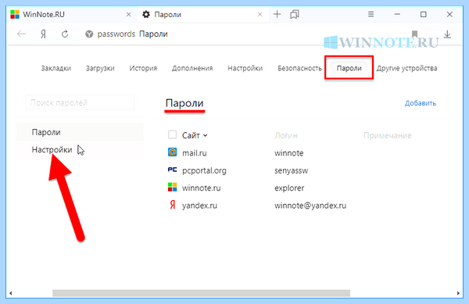469x304 pixels.
Task: Maximize the browser window
Action: pyautogui.click(x=423, y=14)
